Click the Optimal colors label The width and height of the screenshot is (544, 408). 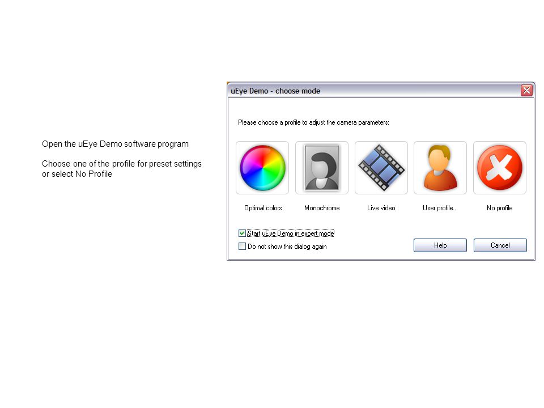pyautogui.click(x=263, y=208)
